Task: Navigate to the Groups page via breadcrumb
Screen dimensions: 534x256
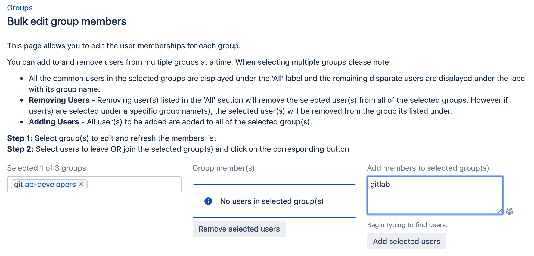Action: [x=20, y=7]
